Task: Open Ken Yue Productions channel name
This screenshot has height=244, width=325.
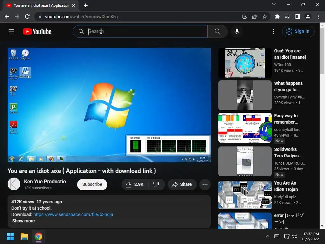Action: coord(47,181)
